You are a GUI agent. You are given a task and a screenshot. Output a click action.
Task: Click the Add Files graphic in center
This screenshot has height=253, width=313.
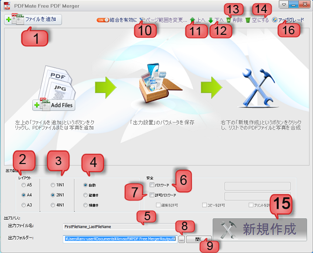[x=54, y=105]
